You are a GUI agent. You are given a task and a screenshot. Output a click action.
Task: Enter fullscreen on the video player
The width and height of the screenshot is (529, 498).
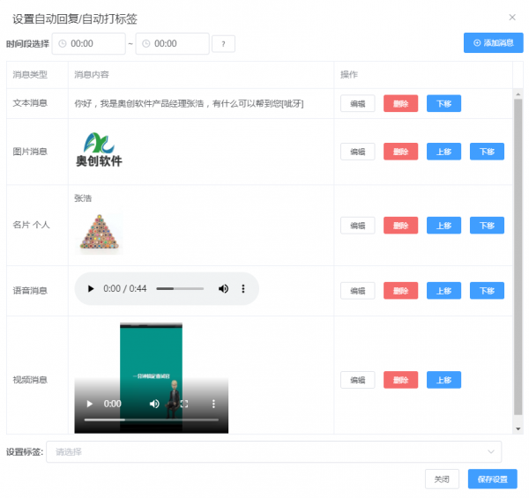(184, 404)
